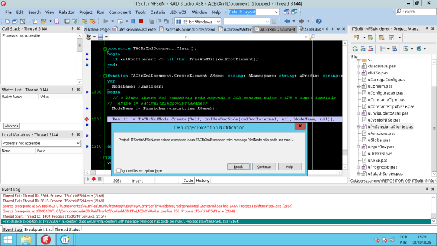Click the Refresh icon in Project Manager
Screen dimensions: 437x246
pos(355,49)
